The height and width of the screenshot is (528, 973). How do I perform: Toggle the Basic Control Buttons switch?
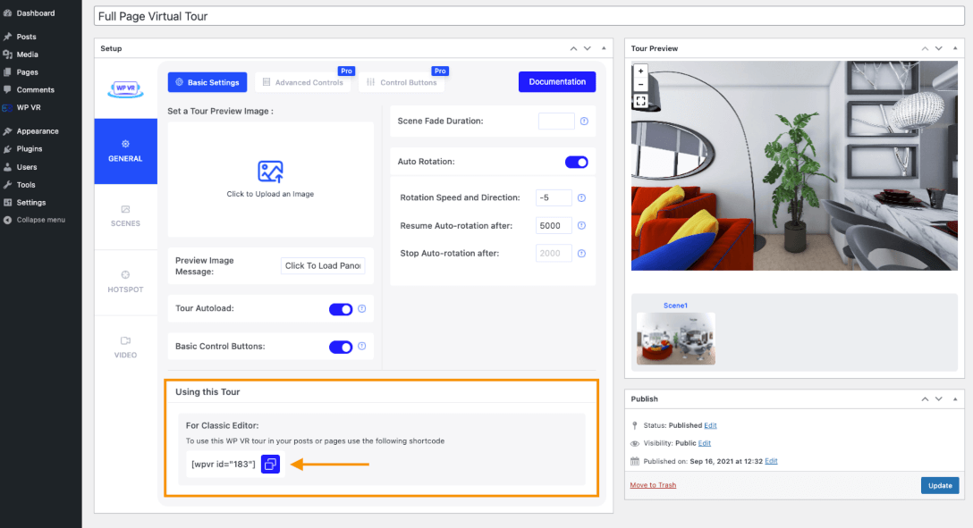pyautogui.click(x=341, y=347)
